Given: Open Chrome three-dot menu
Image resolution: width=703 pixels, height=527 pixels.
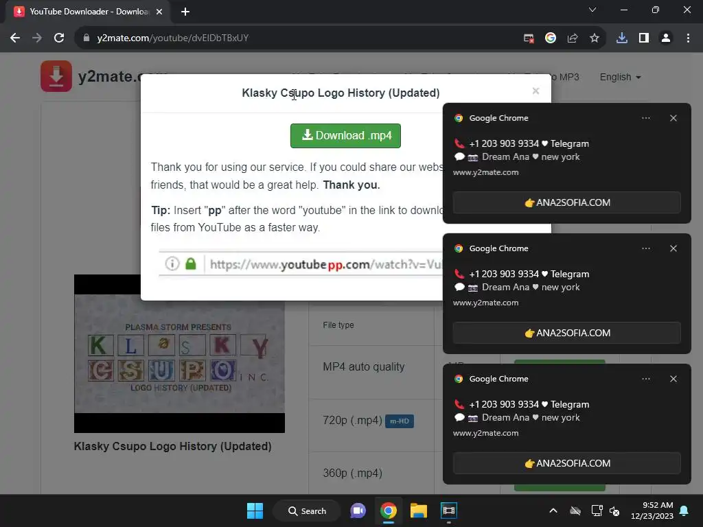Looking at the screenshot, I should [x=688, y=38].
